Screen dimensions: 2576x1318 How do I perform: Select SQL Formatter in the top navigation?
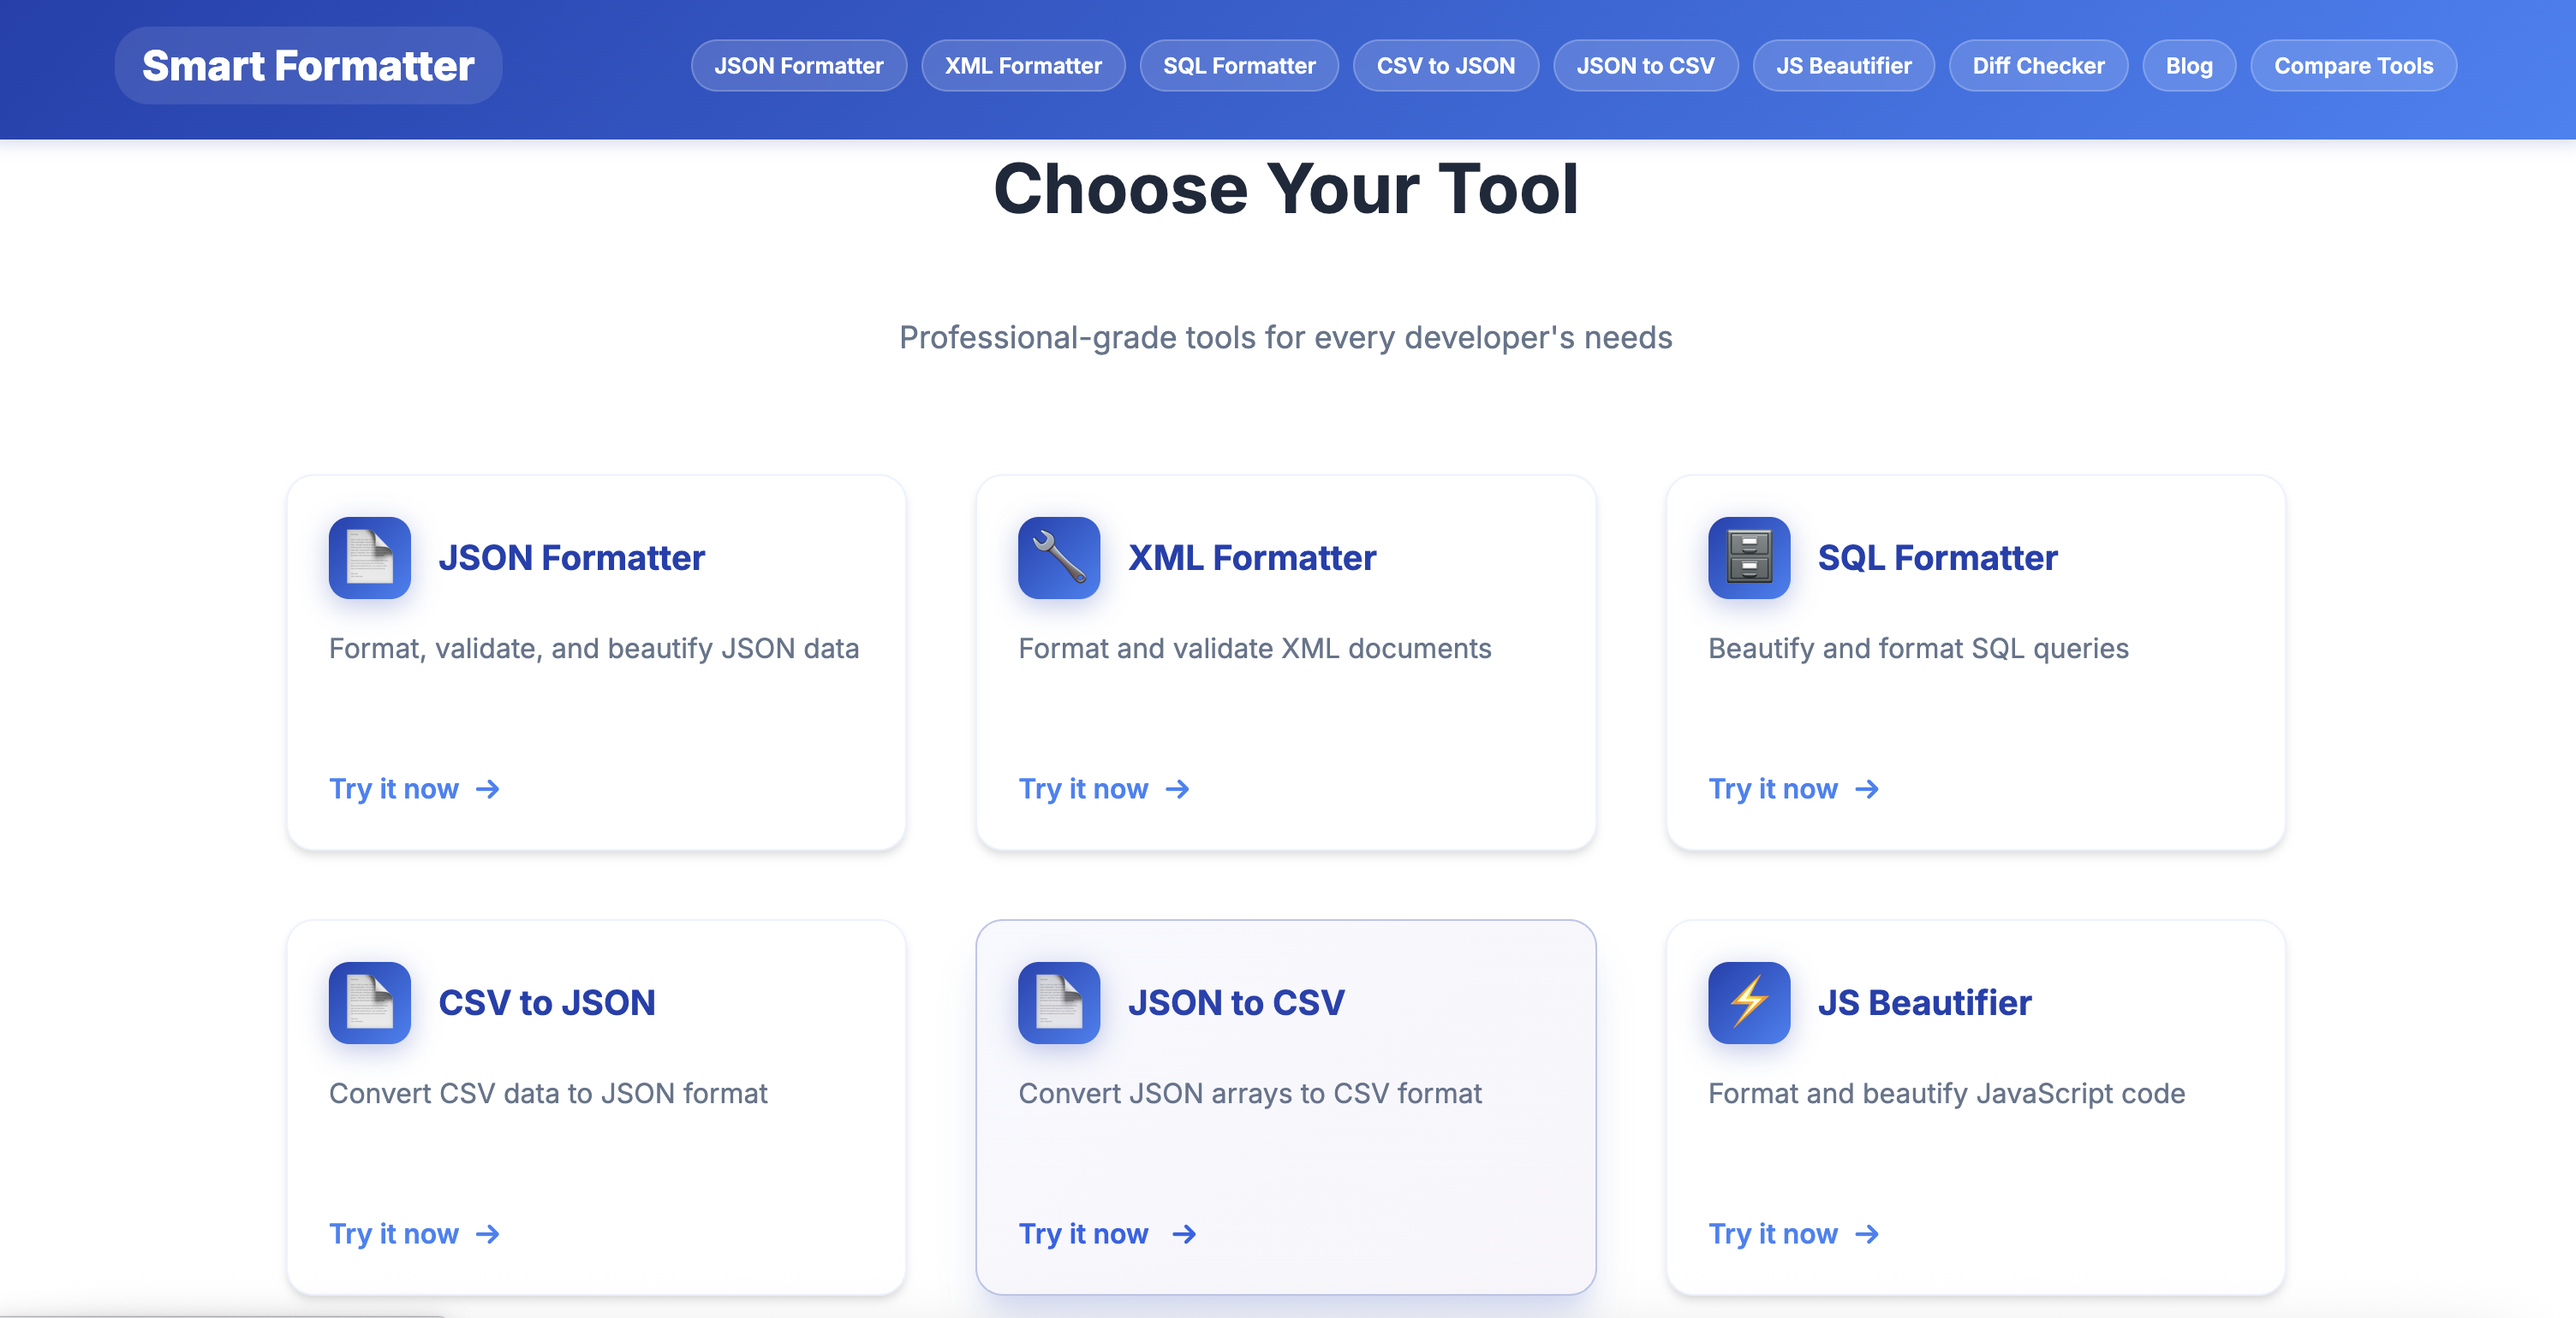(1238, 66)
